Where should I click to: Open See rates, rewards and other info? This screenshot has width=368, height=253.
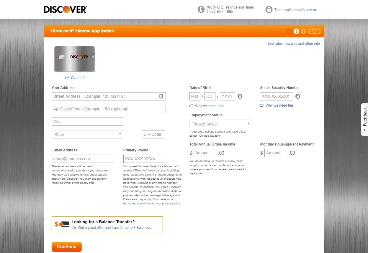pyautogui.click(x=293, y=44)
